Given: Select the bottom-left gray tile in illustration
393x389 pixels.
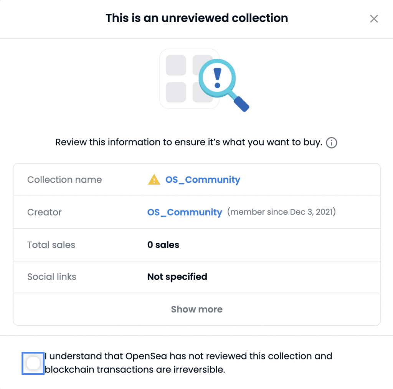Looking at the screenshot, I should click(x=176, y=92).
